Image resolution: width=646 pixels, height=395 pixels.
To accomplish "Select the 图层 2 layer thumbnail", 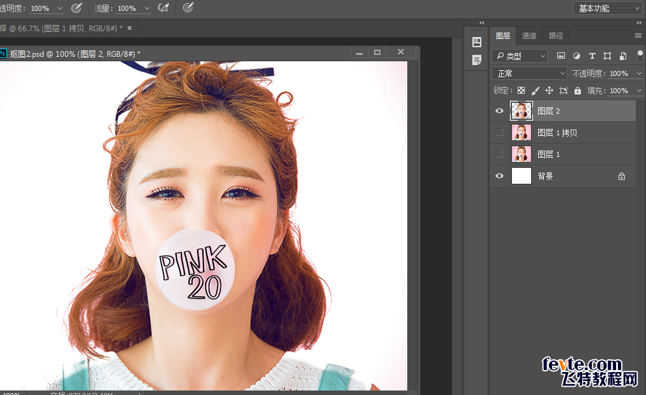I will click(x=521, y=111).
